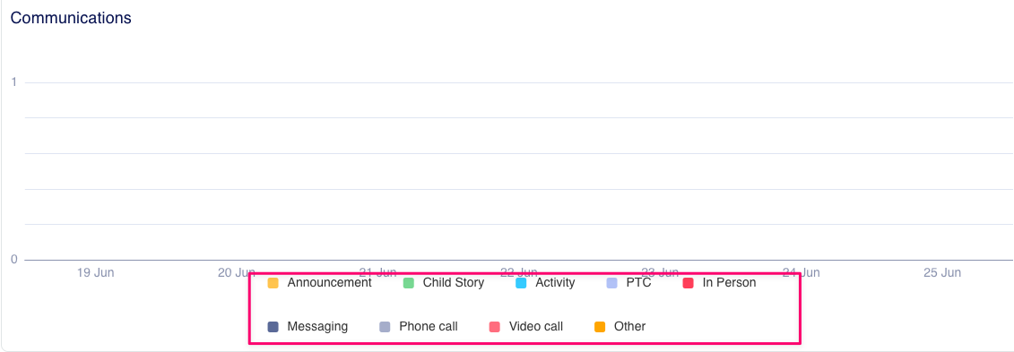Toggle the Other legend label
Image resolution: width=1014 pixels, height=352 pixels.
pos(630,326)
